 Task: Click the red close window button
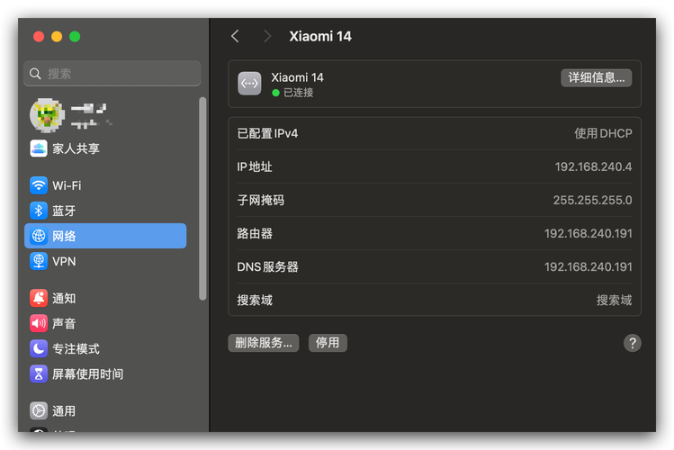tap(39, 37)
